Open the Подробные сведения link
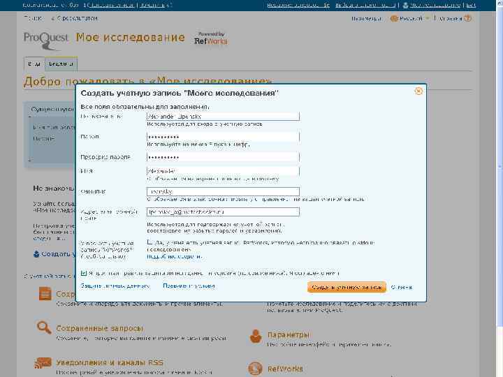Screen dimensions: 503x377 [x=175, y=256]
